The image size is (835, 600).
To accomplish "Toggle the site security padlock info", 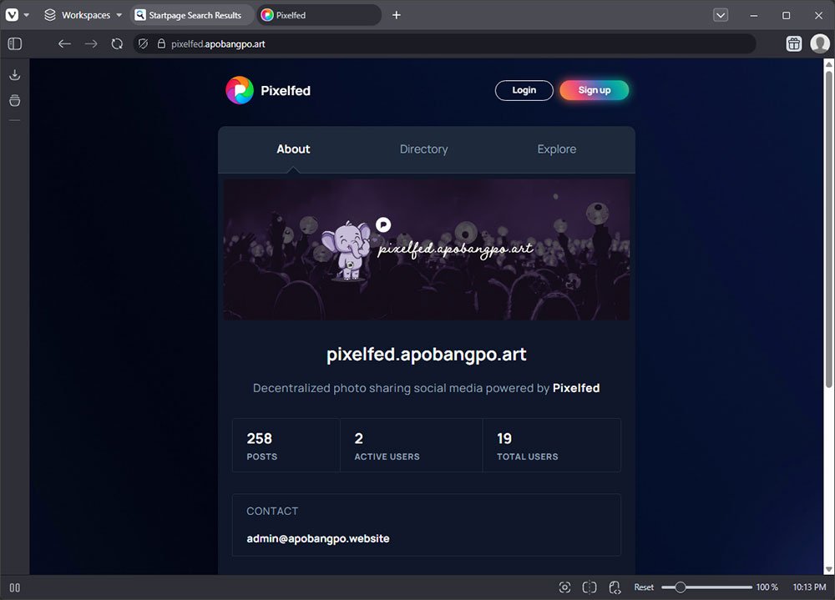I will [164, 43].
